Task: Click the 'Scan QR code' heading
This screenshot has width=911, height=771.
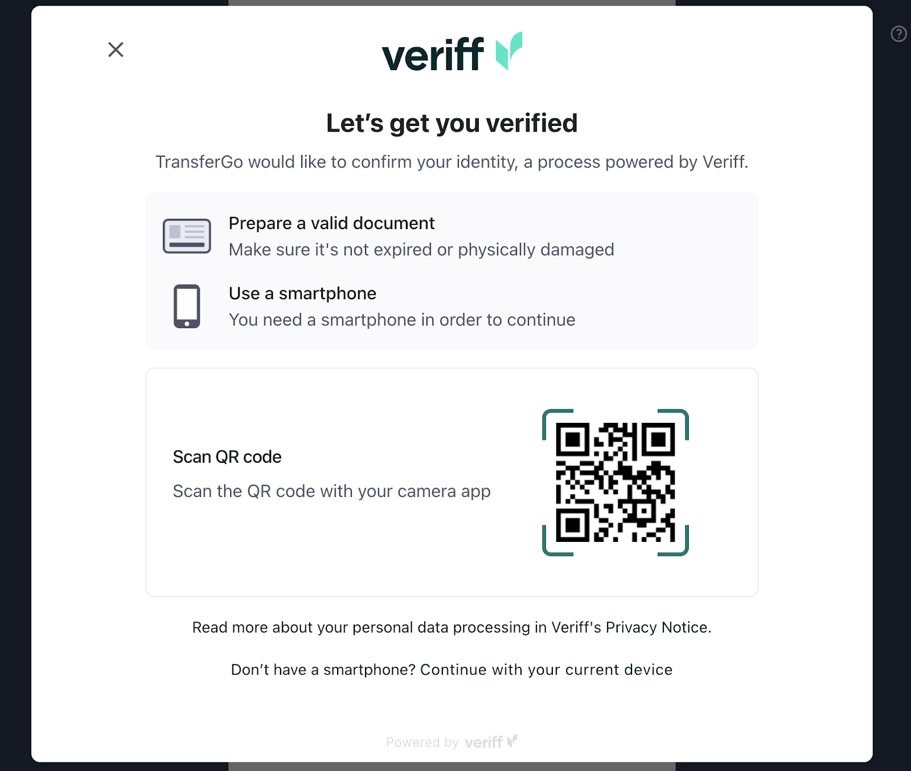Action: click(227, 457)
